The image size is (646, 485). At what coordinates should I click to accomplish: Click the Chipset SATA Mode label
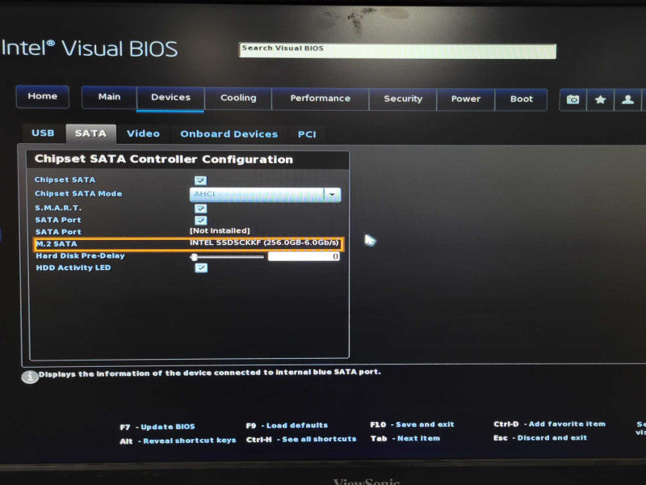pos(78,194)
